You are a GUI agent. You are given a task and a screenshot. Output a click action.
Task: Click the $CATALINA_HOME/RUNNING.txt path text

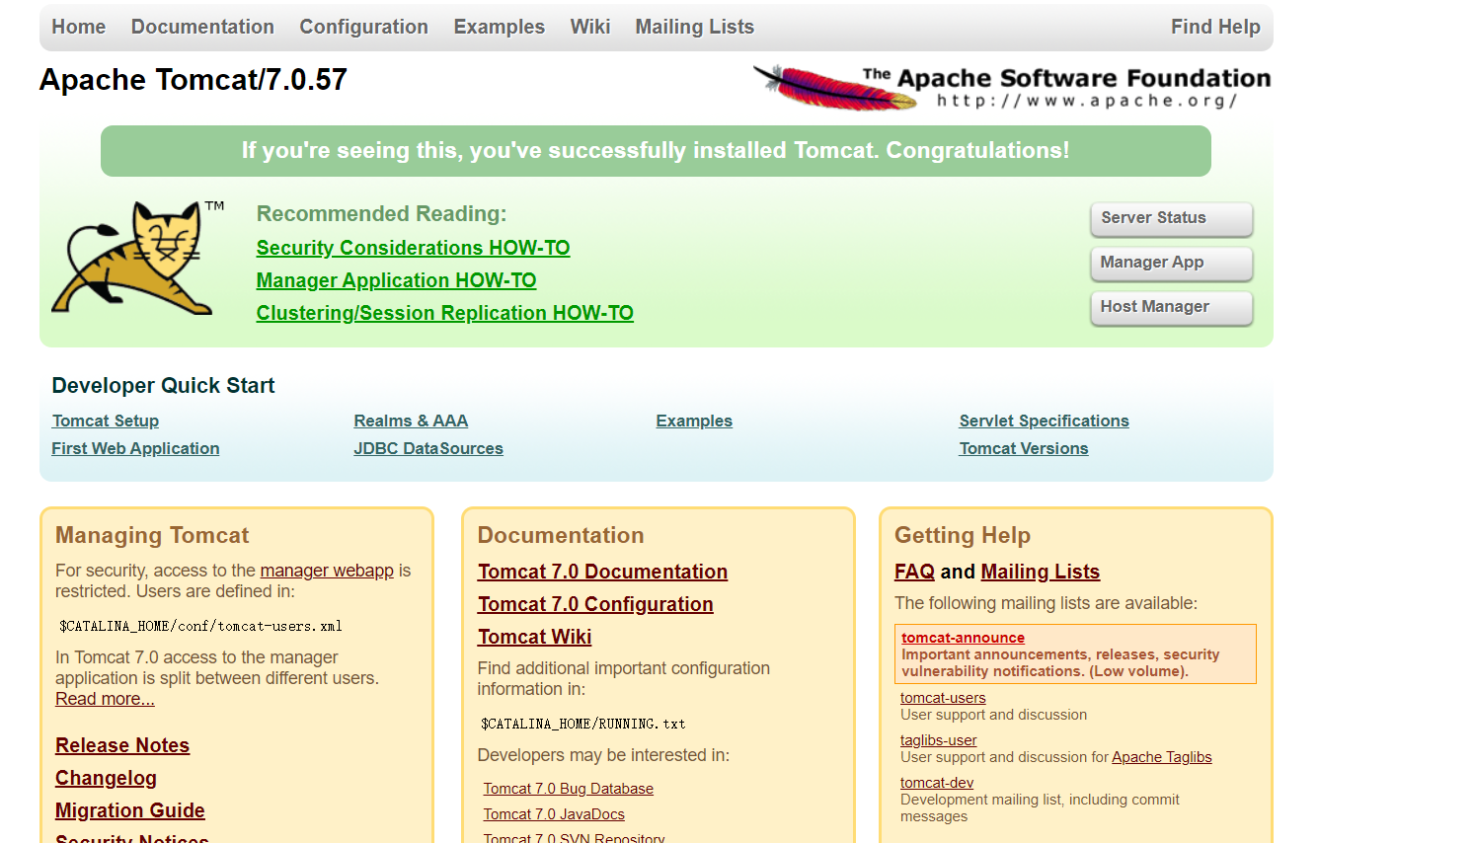[583, 724]
